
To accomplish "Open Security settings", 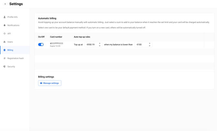I will [15, 67].
